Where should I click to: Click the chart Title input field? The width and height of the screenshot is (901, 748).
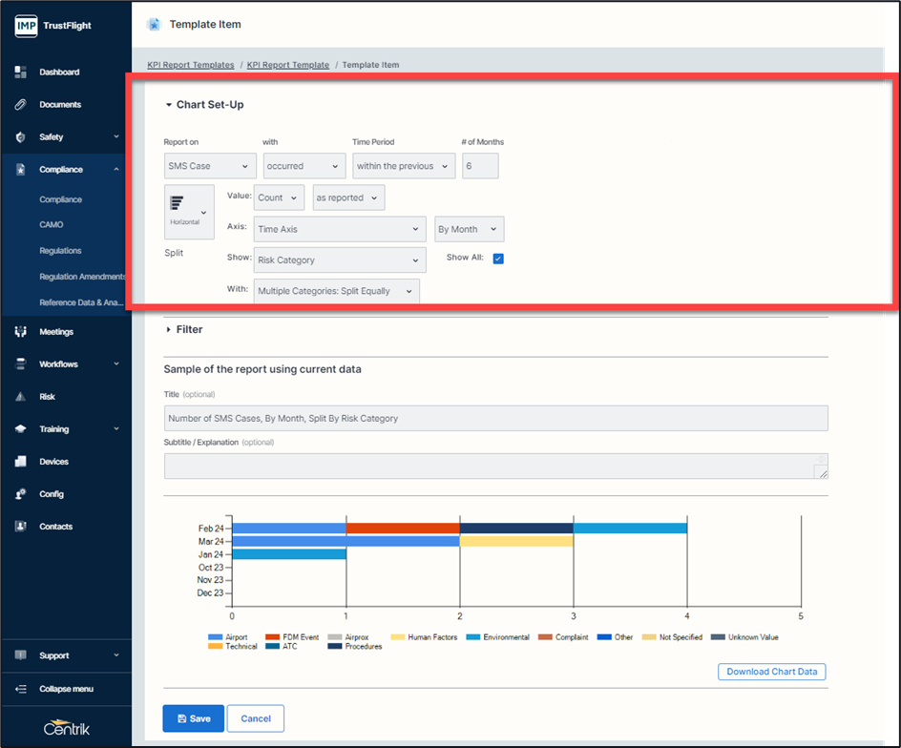click(495, 418)
